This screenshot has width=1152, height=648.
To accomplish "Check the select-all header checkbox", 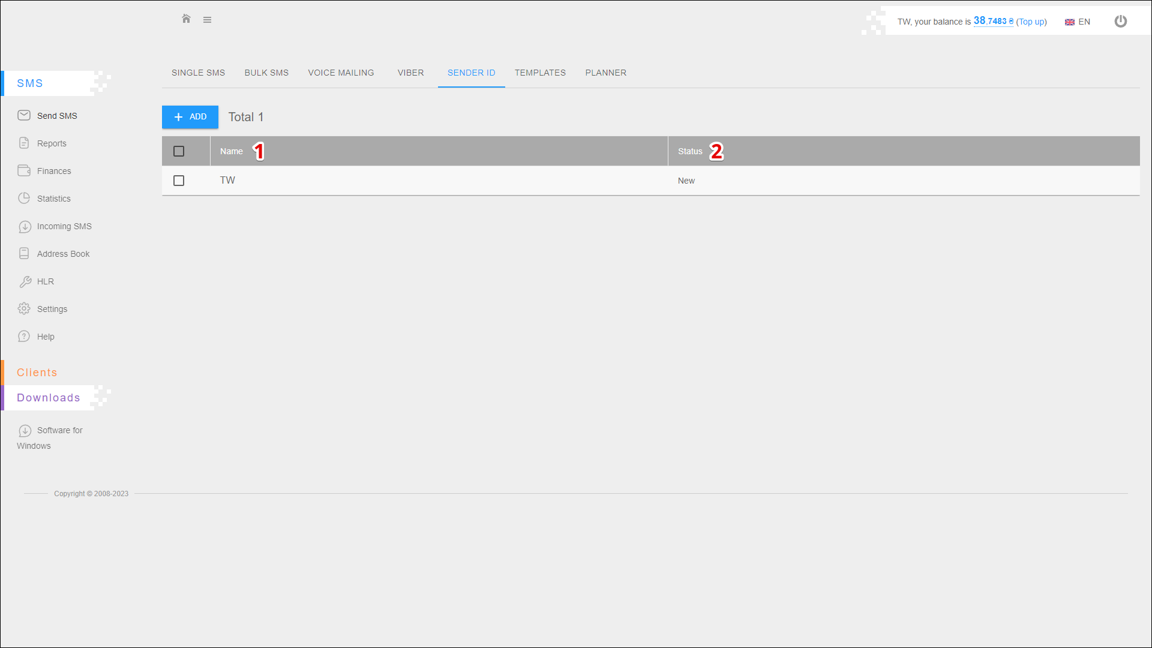I will 179,151.
